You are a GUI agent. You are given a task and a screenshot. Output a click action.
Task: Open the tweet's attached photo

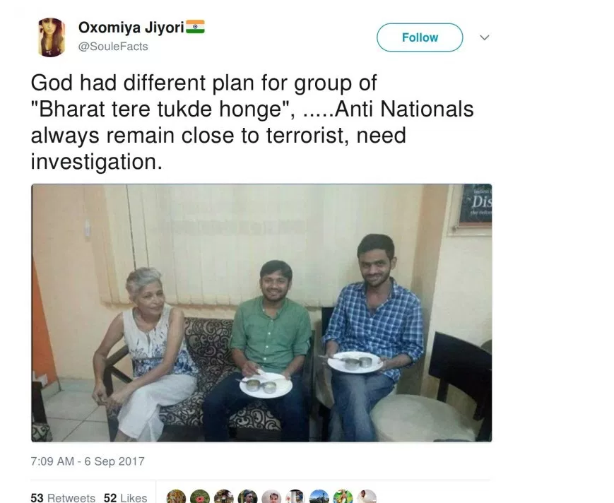[x=261, y=313]
